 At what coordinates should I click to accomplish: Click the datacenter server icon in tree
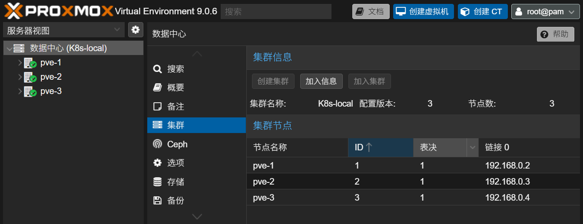point(19,48)
